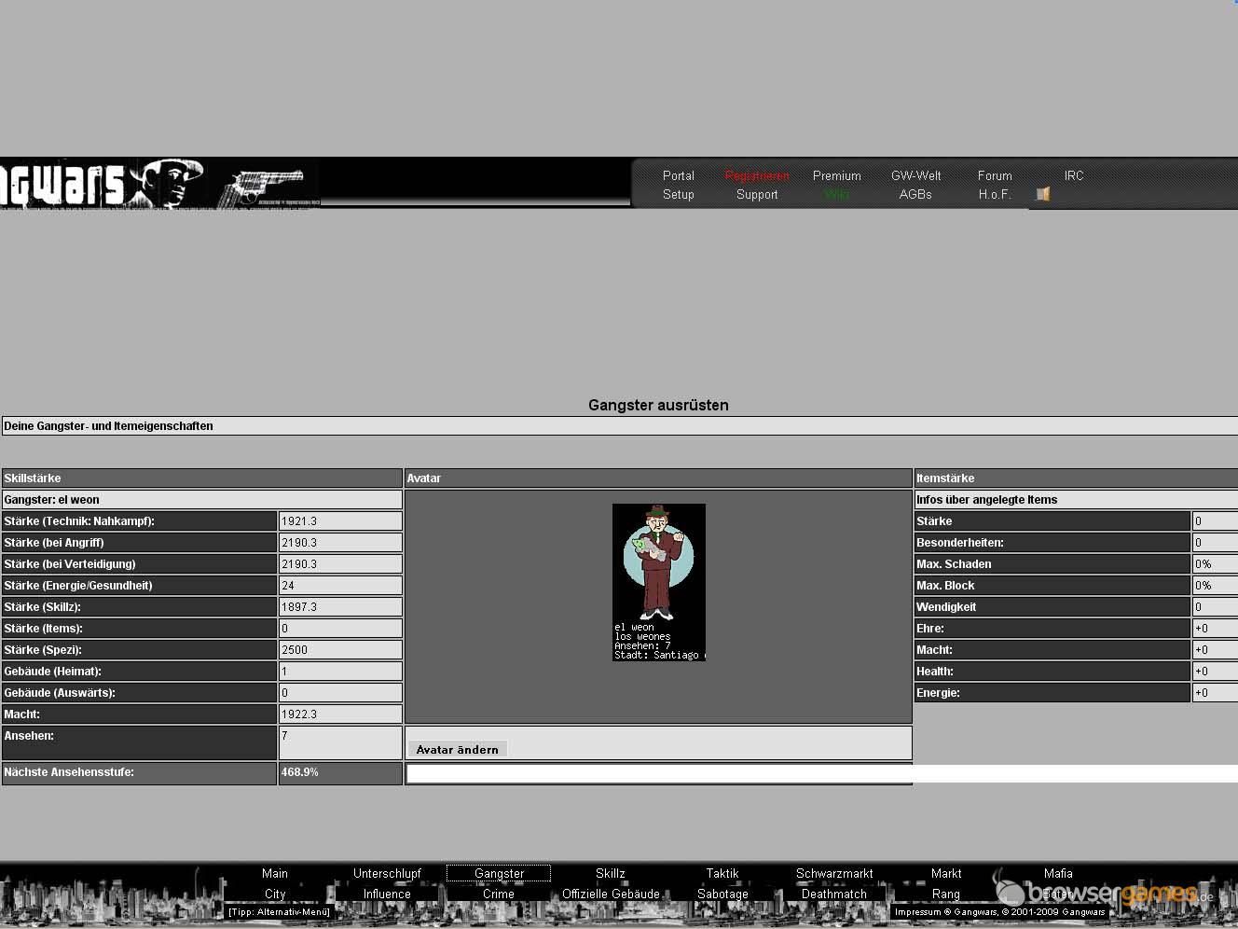Open the green Wiki link
The height and width of the screenshot is (929, 1238).
(836, 194)
